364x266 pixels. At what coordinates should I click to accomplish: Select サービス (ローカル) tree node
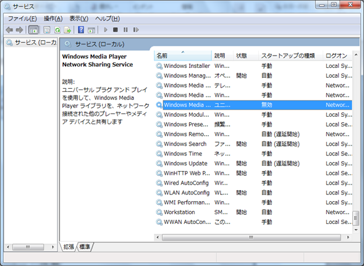pyautogui.click(x=32, y=43)
